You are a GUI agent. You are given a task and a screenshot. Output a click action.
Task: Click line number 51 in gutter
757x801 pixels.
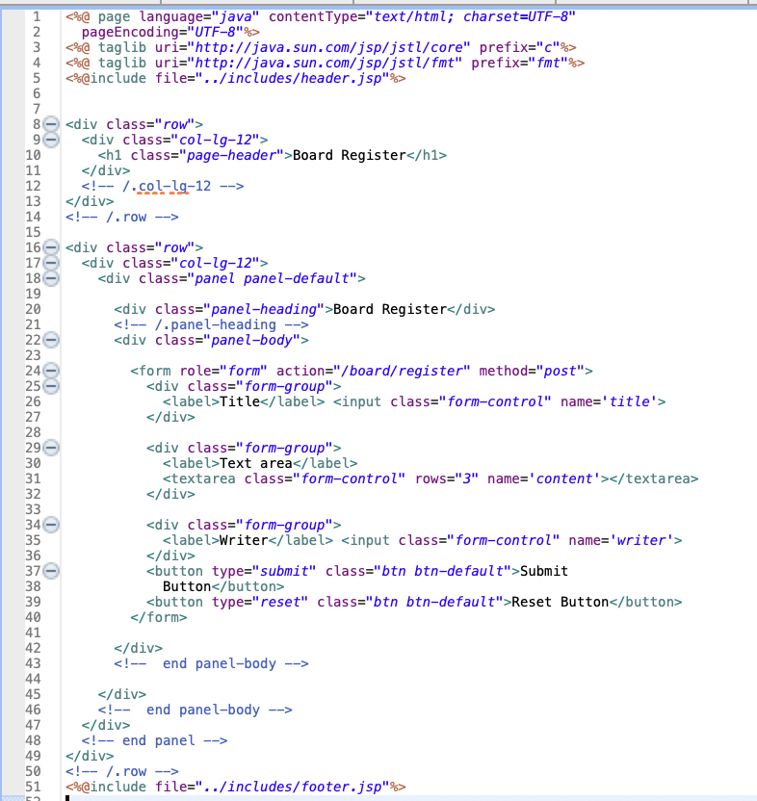33,787
